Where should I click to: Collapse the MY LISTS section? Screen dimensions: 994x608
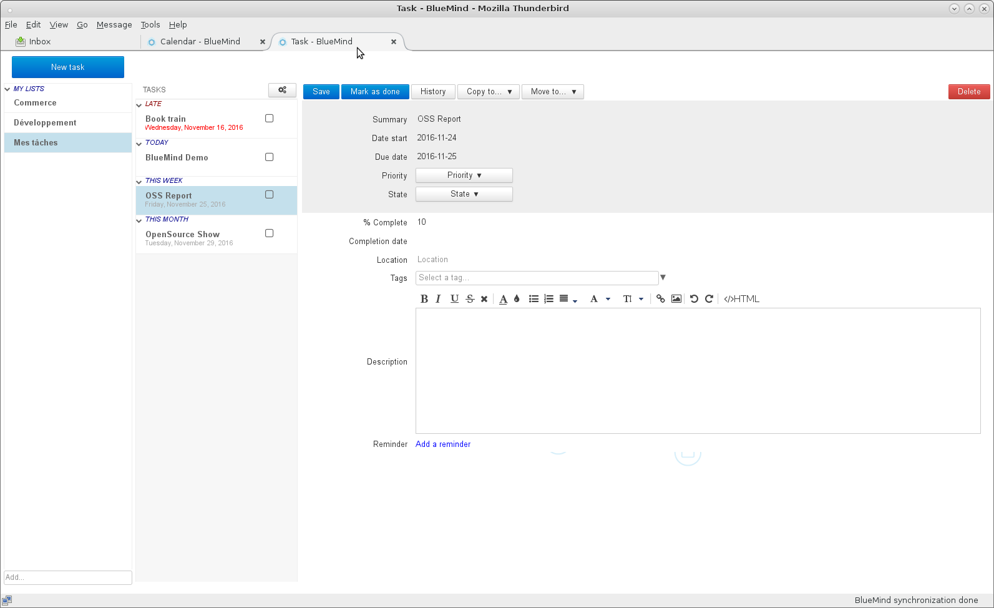coord(7,89)
